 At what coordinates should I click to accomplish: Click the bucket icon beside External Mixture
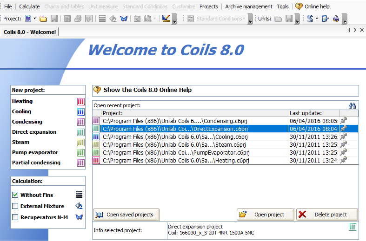[79, 206]
